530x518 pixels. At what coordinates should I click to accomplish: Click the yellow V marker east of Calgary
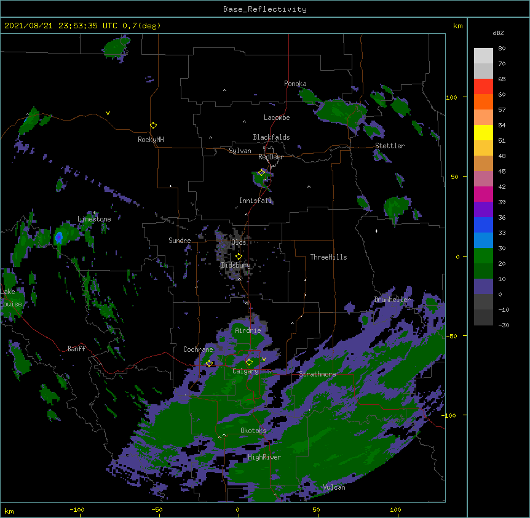pos(264,359)
